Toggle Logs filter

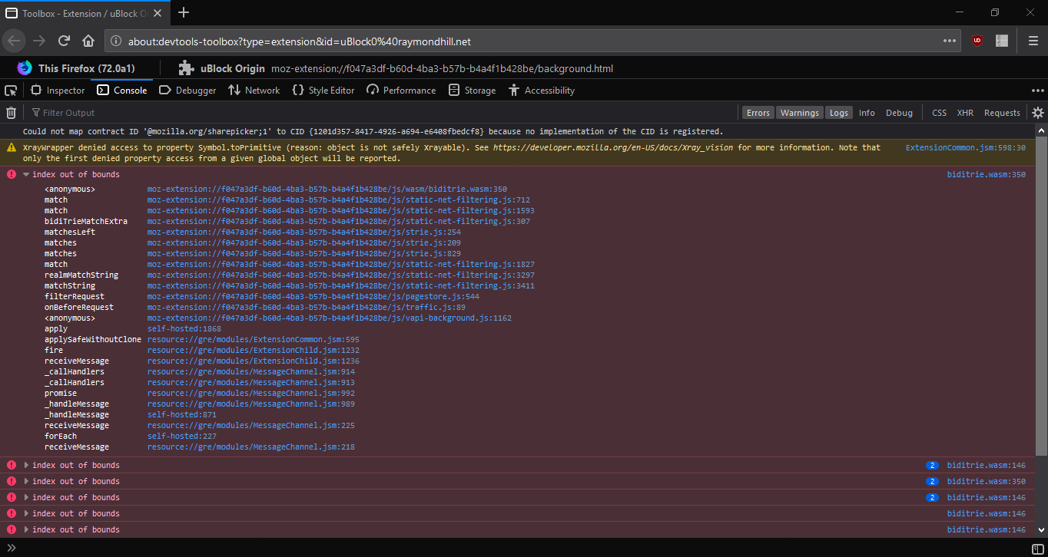[839, 113]
